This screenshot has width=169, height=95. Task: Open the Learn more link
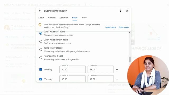pos(110,27)
